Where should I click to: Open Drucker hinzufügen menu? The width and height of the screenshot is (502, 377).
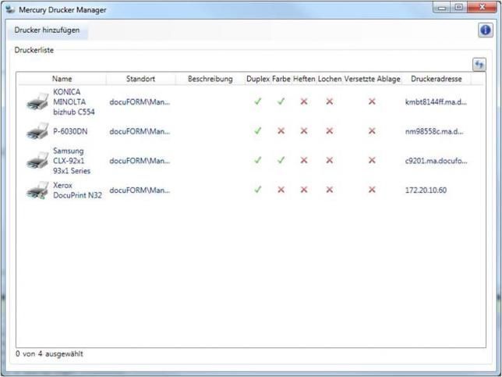coord(47,30)
